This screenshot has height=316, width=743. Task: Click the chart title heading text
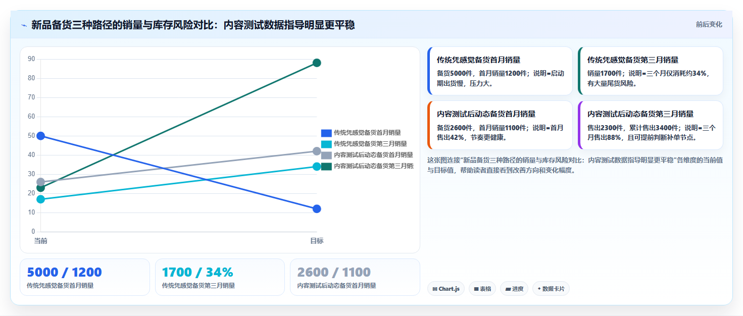point(193,25)
